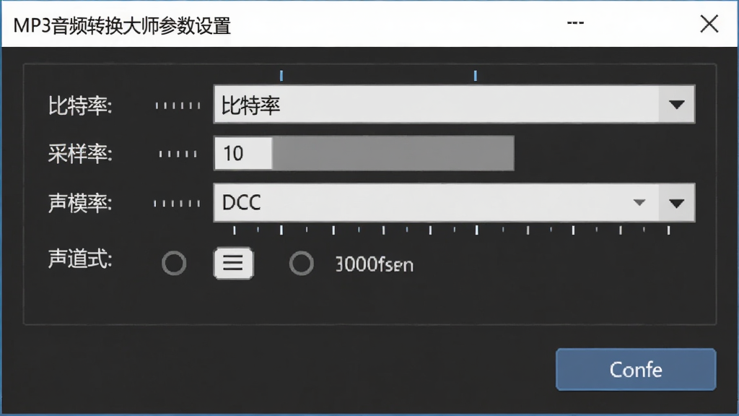Click the 采样率: label
The height and width of the screenshot is (416, 739).
(79, 153)
